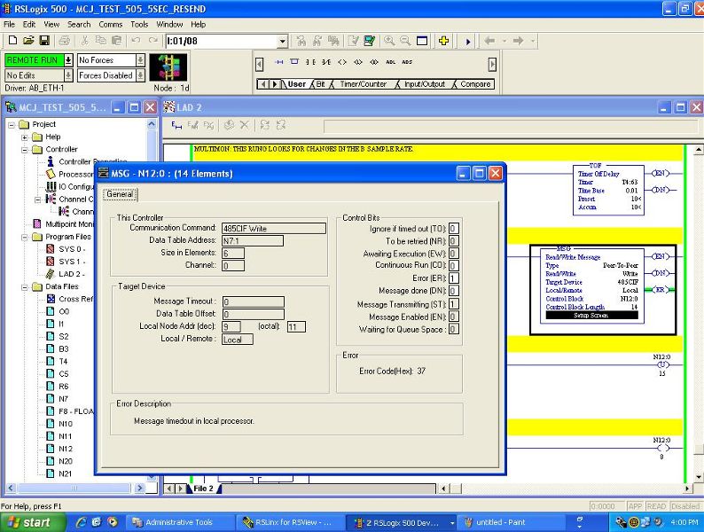Click the Open file toolbar icon

pyautogui.click(x=28, y=41)
